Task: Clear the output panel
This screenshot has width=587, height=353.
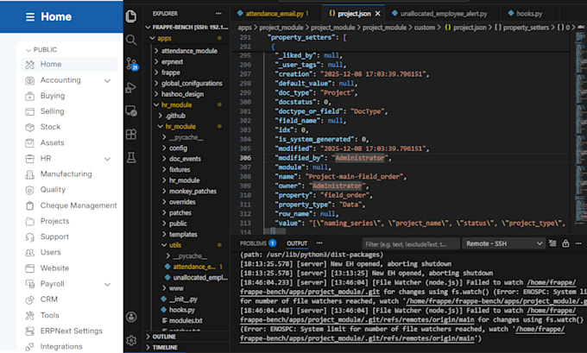Action: tap(552, 243)
